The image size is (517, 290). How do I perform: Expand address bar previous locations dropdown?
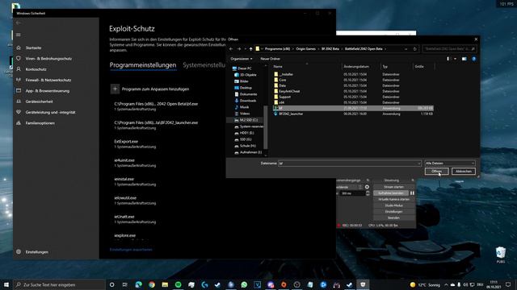coord(406,49)
